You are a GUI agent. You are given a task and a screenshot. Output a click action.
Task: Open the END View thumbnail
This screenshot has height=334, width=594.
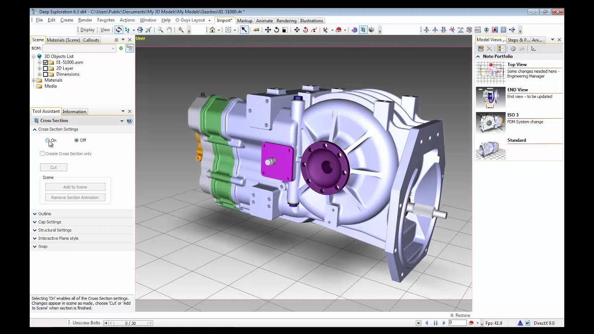coord(491,98)
